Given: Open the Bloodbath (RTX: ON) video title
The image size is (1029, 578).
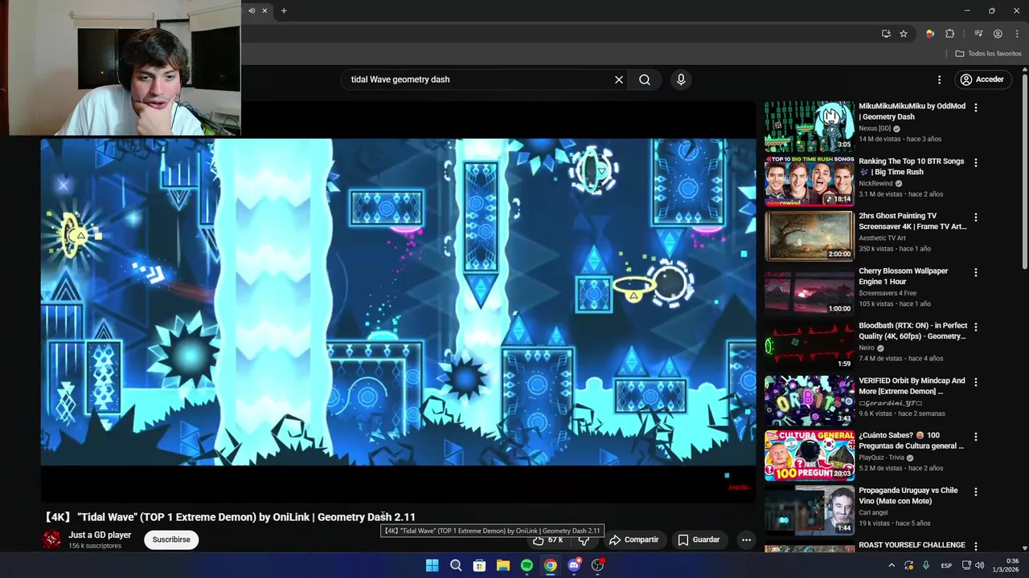Looking at the screenshot, I should click(x=912, y=331).
